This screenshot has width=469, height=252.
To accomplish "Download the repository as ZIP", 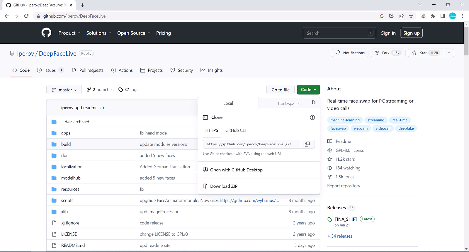I will 224,186.
